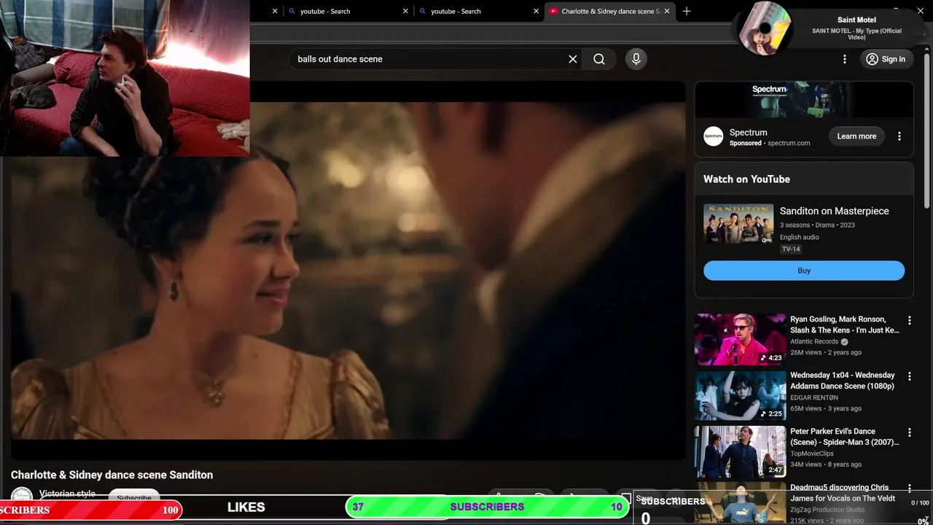Open Deadmau5 discovering Chris James thumbnail
The image size is (933, 525).
point(740,503)
